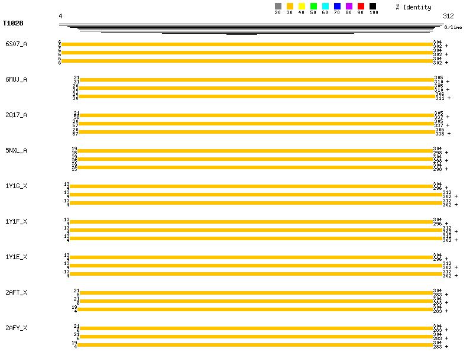This screenshot has height=355, width=473.
Task: Open the 6S07_A hit label
Action: [x=16, y=44]
